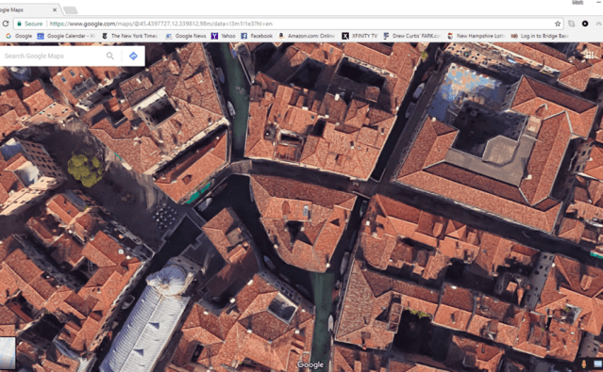Open the Google News bookmark
603x372 pixels.
pos(186,36)
